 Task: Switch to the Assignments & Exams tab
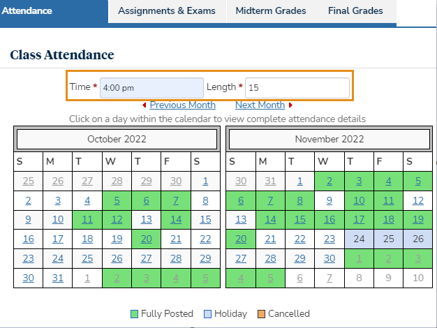click(167, 11)
